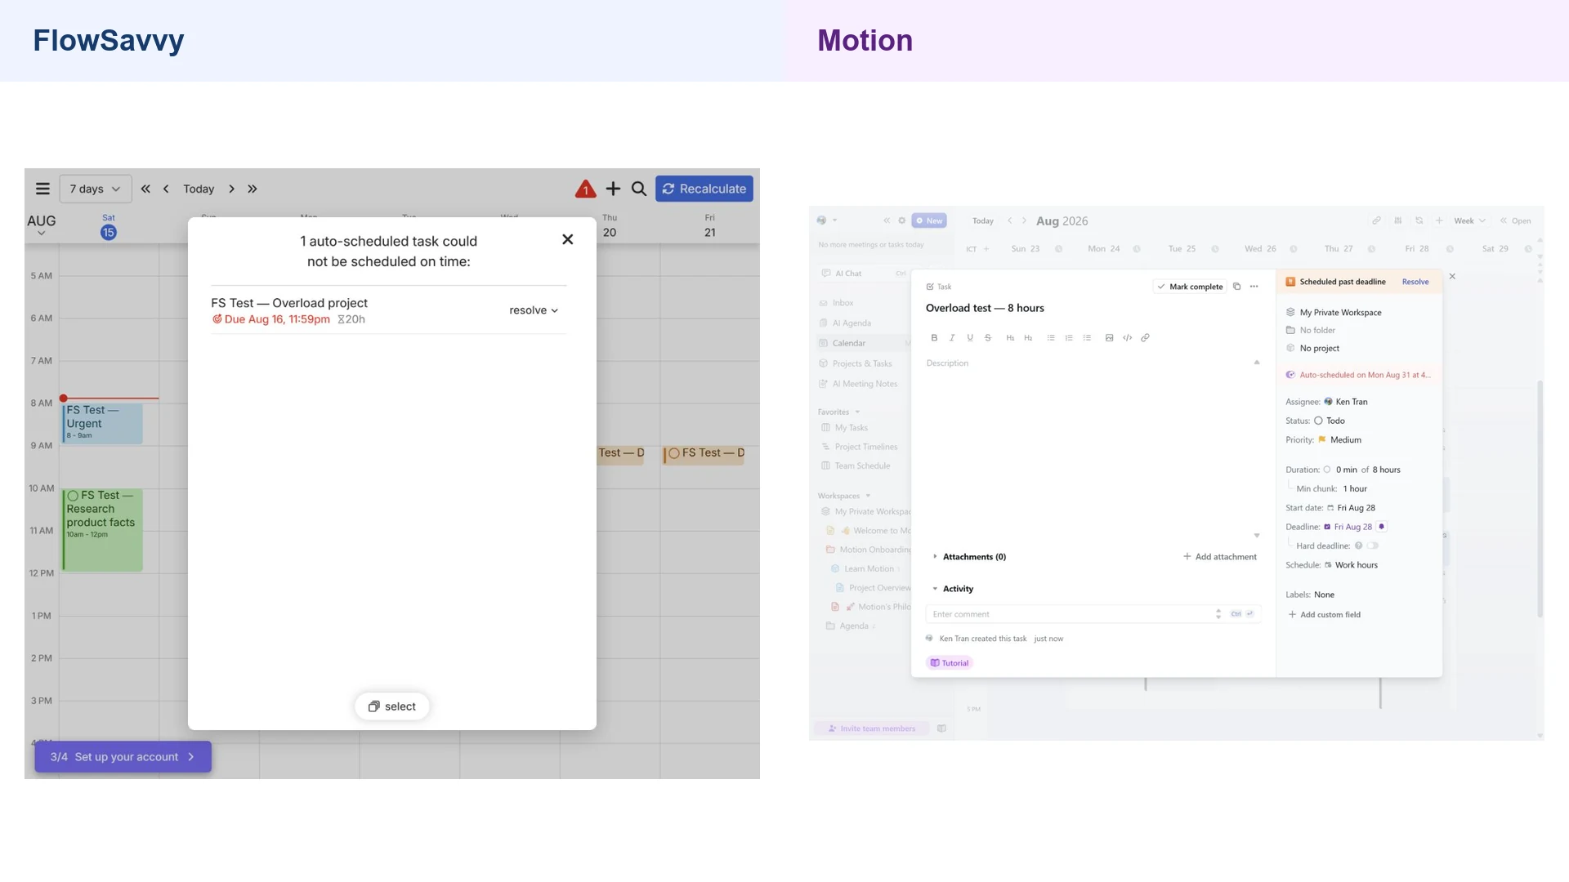This screenshot has width=1569, height=882.
Task: Jump back a week with the double-left arrows
Action: (145, 189)
